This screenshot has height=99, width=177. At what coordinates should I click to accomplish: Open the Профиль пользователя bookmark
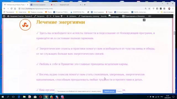36,12
